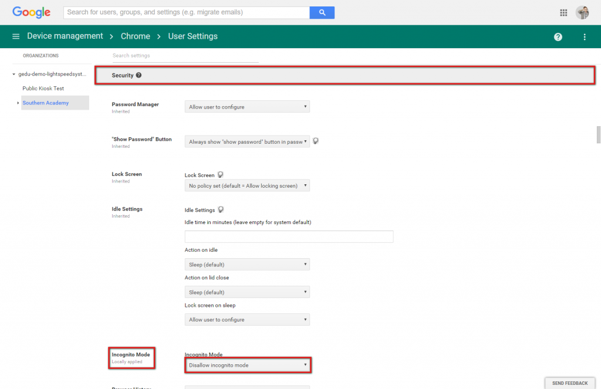This screenshot has width=601, height=389.
Task: Focus the Search settings field
Action: coord(185,56)
